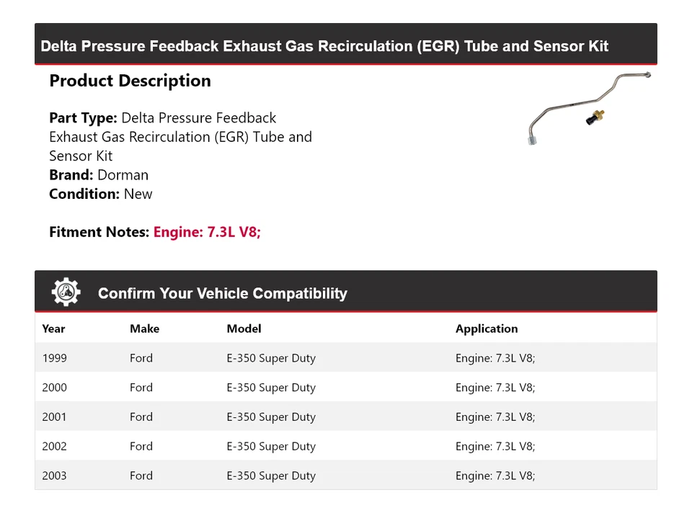The image size is (692, 513).
Task: Click the 1999 row Engine application cell
Action: click(x=494, y=358)
